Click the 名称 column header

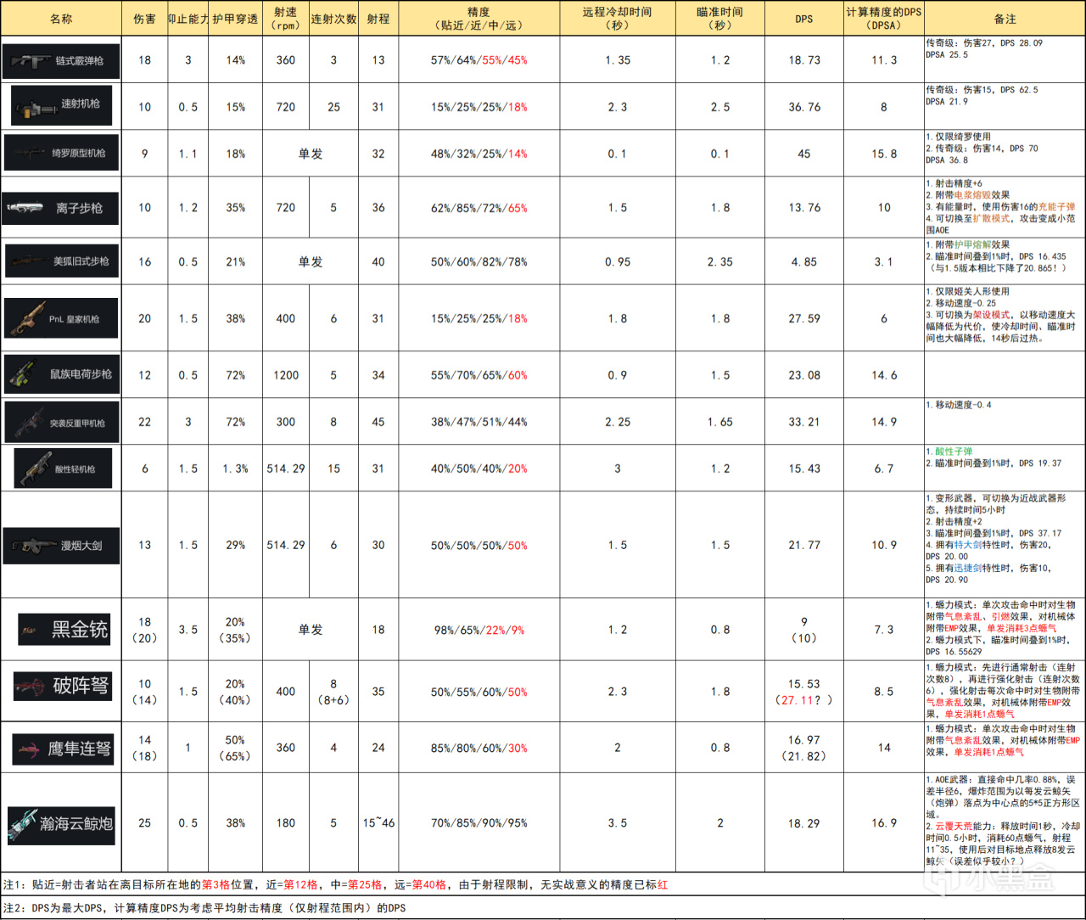point(61,19)
